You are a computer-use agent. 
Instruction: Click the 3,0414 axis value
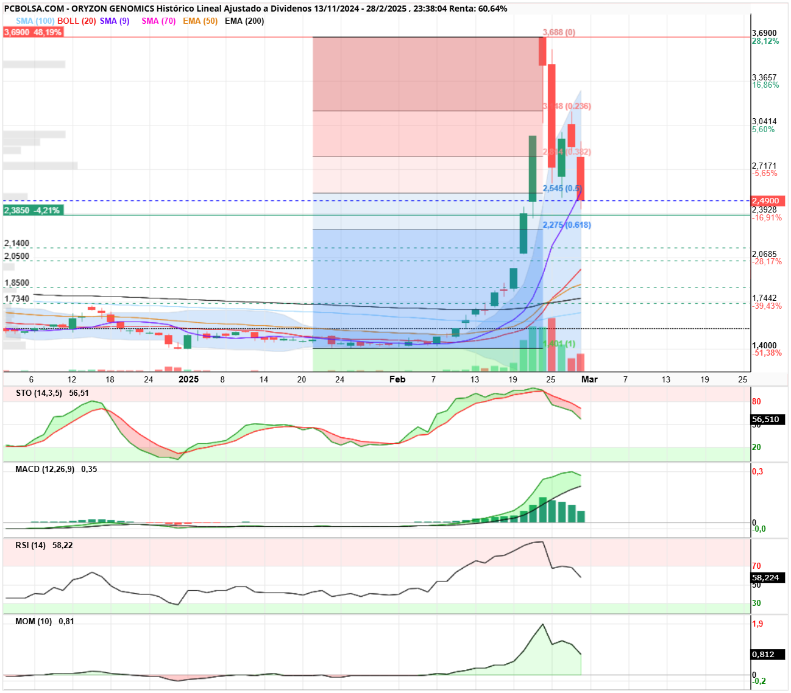[764, 121]
